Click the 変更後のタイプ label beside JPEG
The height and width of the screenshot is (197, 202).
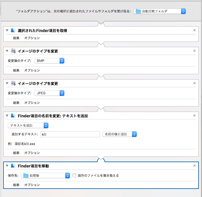[19, 93]
